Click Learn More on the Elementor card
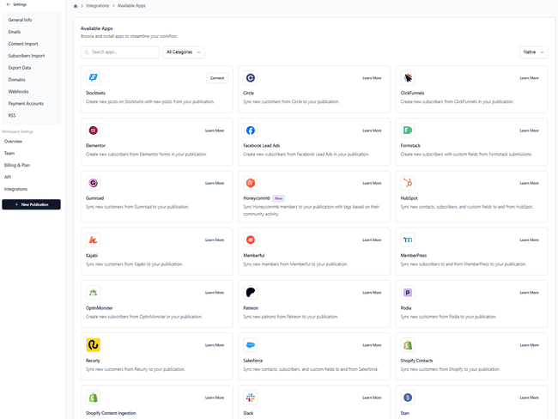Viewport: 558px width, 419px height. 215,131
